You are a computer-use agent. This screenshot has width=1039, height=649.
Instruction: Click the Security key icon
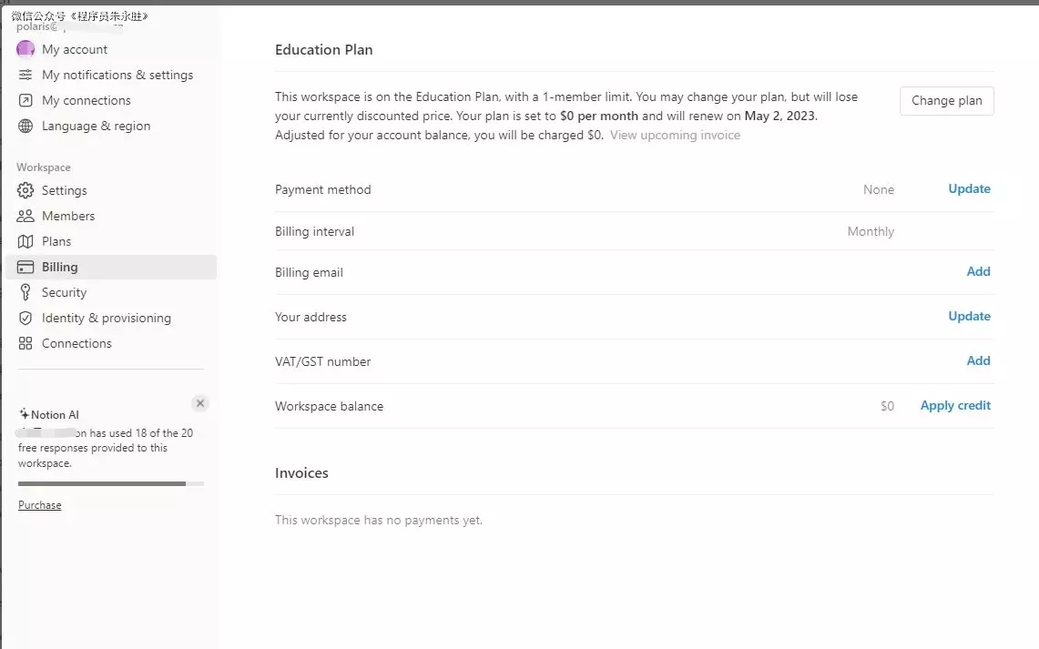[x=25, y=292]
